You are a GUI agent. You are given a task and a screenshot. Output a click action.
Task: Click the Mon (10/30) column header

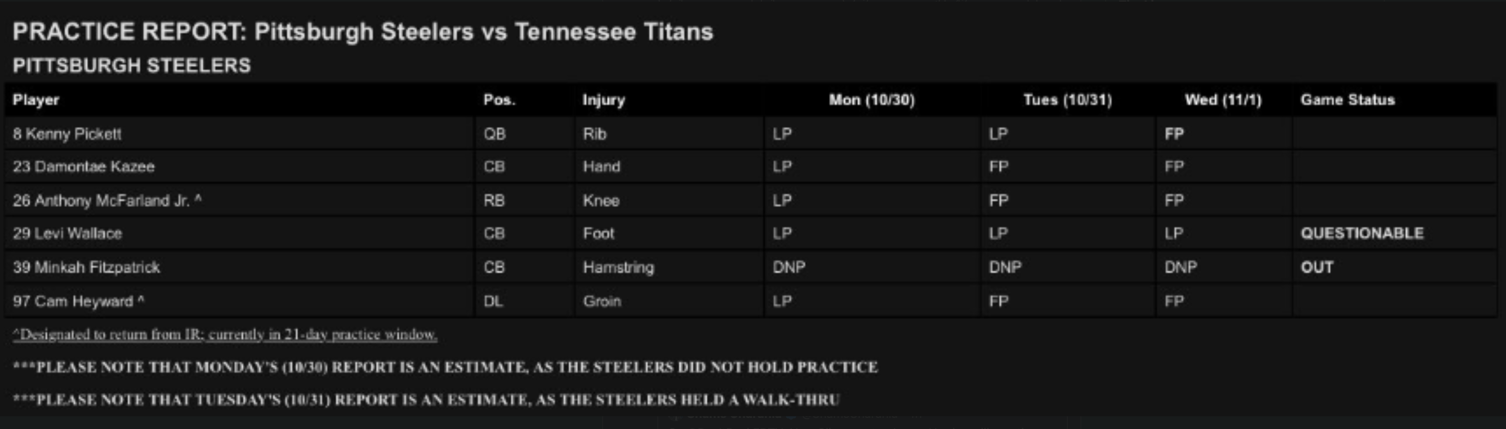872,100
